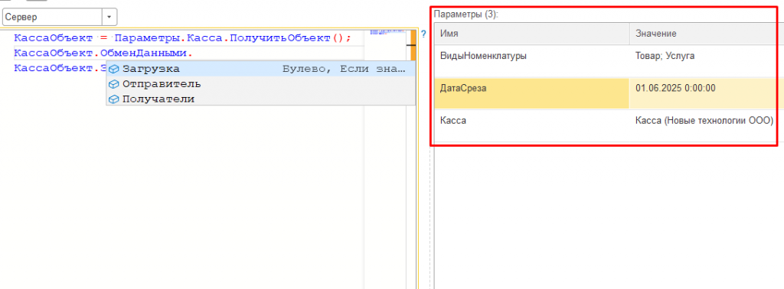Click the Сервер combo box field
This screenshot has height=289, width=784.
click(x=53, y=17)
